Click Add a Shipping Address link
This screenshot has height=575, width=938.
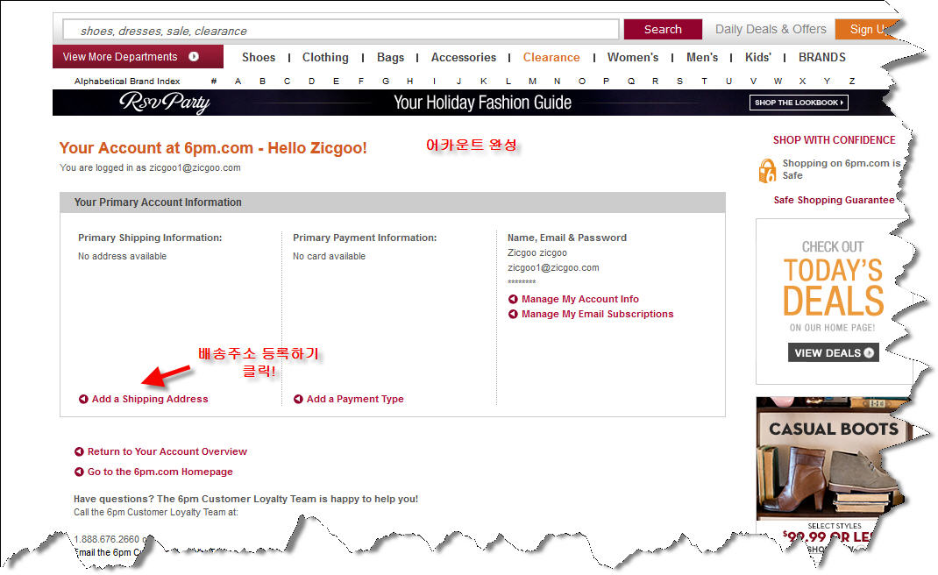[x=150, y=399]
